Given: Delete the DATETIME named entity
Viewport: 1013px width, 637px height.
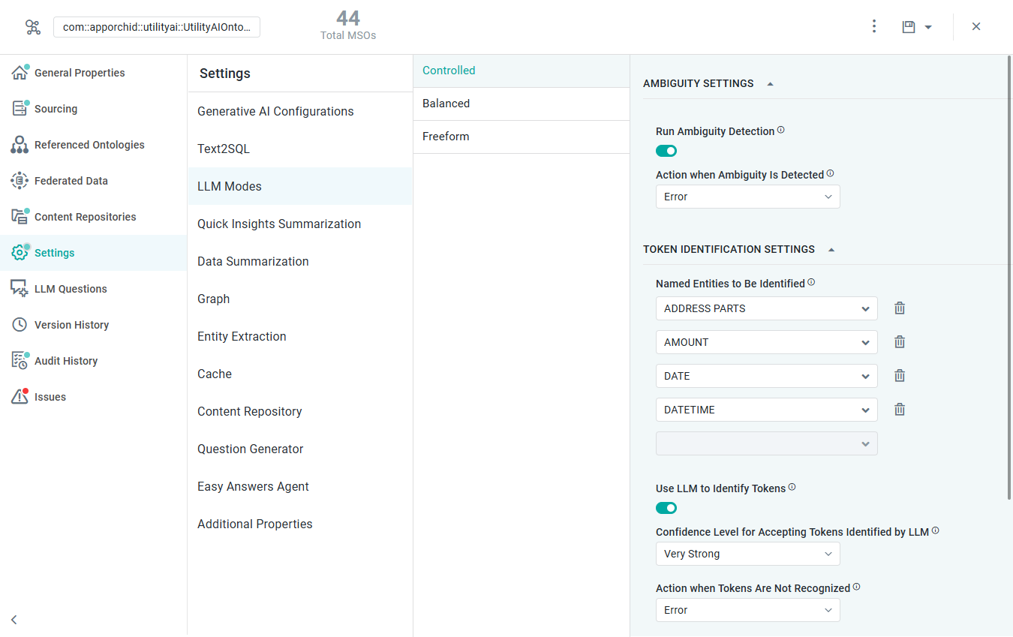Looking at the screenshot, I should pos(900,409).
